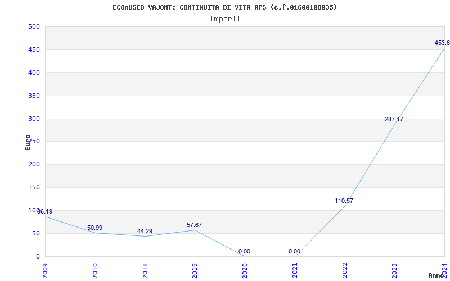The height and width of the screenshot is (281, 450).
Task: Click the 2024 x-axis label
Action: coord(444,271)
